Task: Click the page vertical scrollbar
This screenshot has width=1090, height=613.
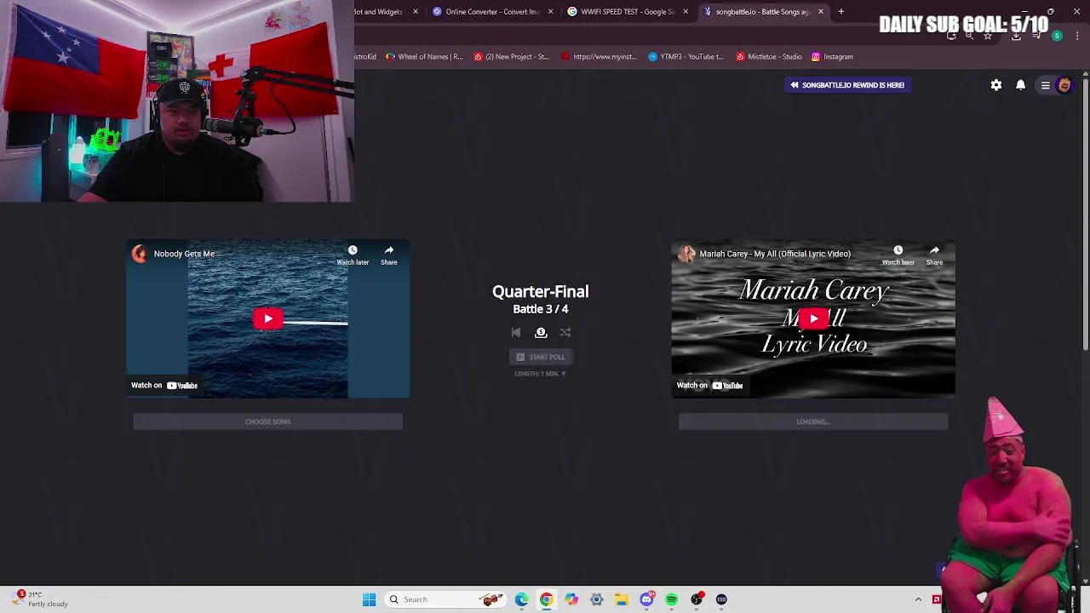Action: [x=1085, y=213]
